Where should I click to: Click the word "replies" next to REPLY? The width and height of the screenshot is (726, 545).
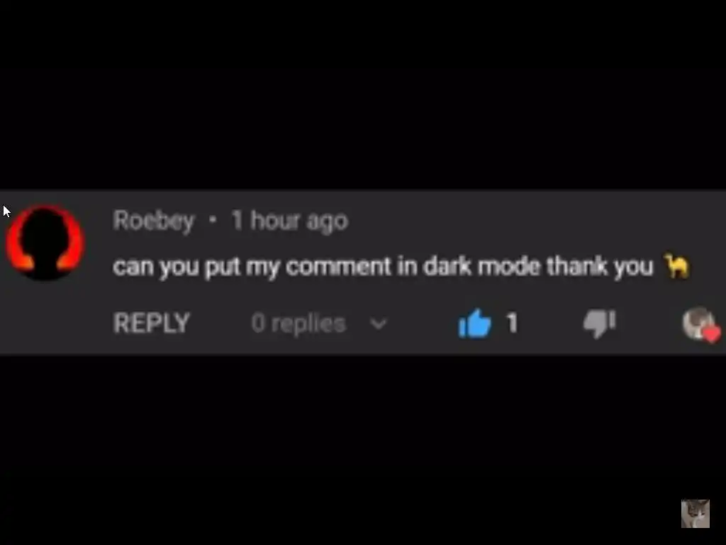click(x=309, y=324)
